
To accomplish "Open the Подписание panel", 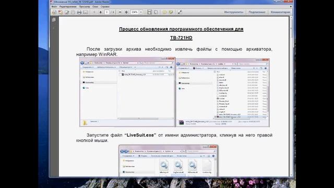I will [257, 12].
